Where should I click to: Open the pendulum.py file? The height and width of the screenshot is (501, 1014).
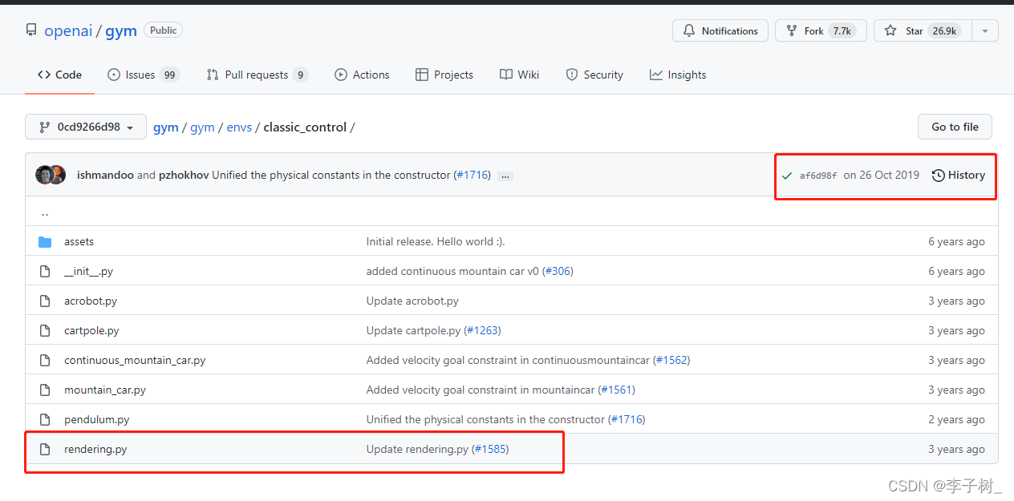[96, 419]
